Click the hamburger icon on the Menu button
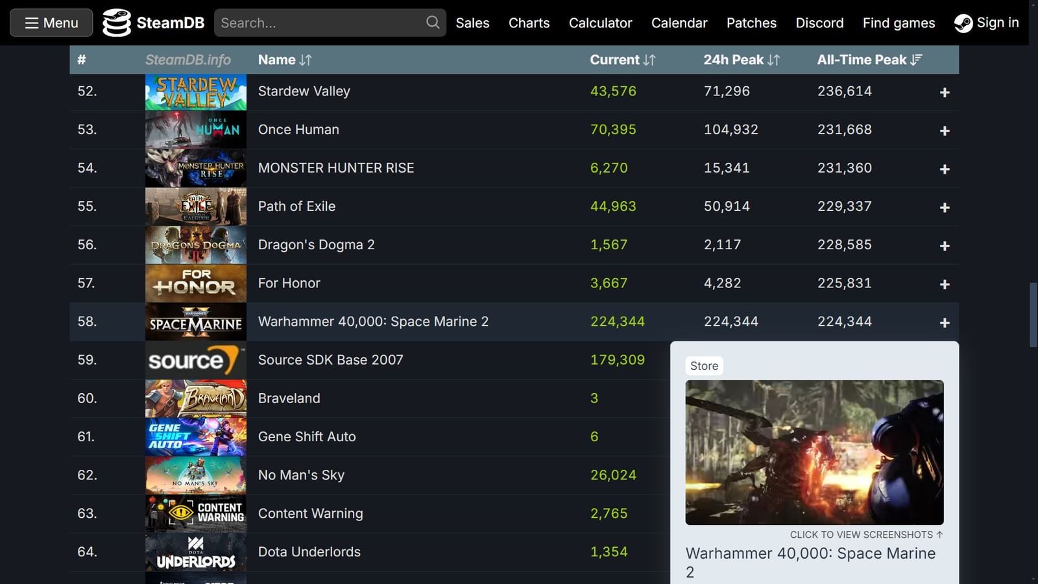 click(x=30, y=22)
